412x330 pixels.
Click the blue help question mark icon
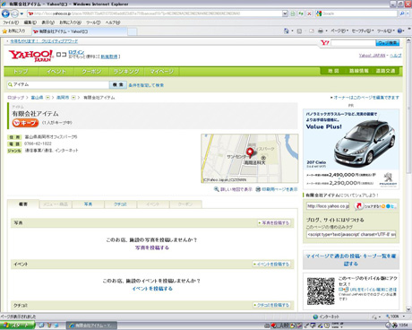coord(400,30)
